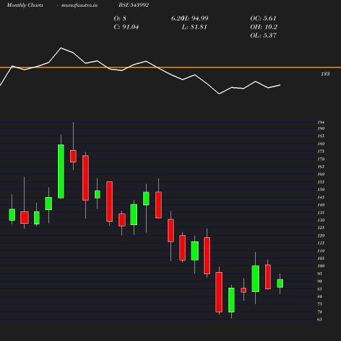341x341 pixels.
Task: Click the '120' price axis label
Action: click(x=321, y=235)
